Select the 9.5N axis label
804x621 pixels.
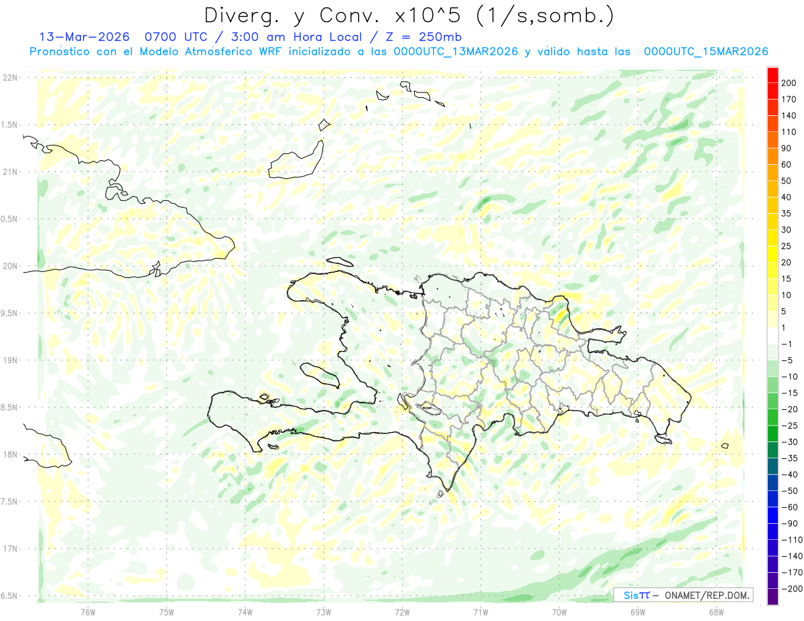coord(9,313)
